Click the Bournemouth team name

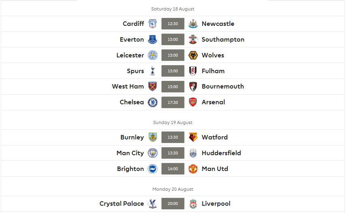[x=223, y=86]
